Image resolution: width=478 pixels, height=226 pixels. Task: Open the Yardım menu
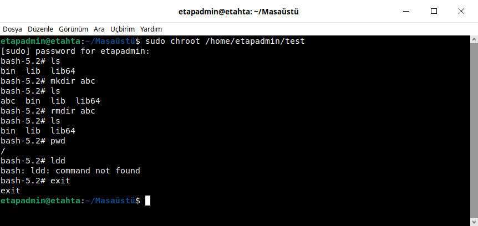click(151, 29)
